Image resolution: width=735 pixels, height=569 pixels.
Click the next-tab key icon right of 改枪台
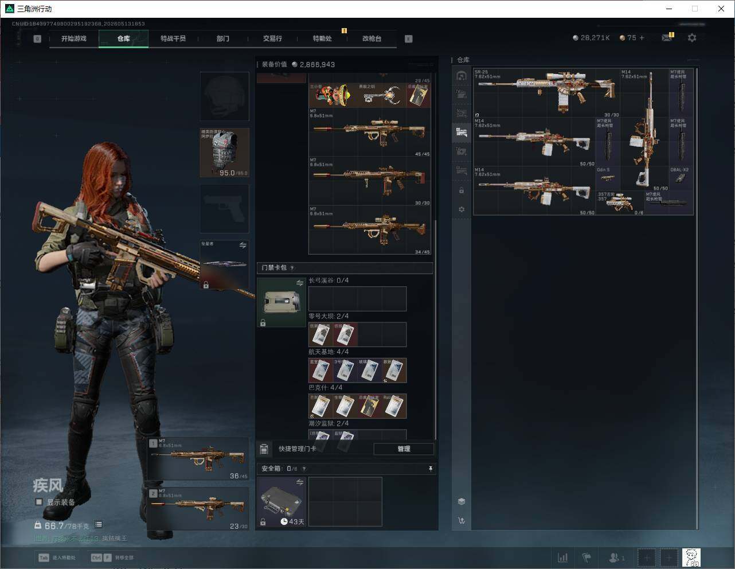coord(409,39)
